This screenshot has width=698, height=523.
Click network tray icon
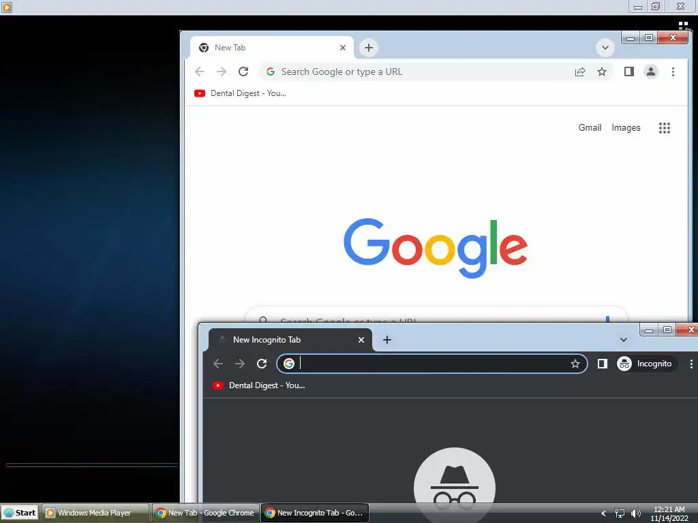click(619, 513)
